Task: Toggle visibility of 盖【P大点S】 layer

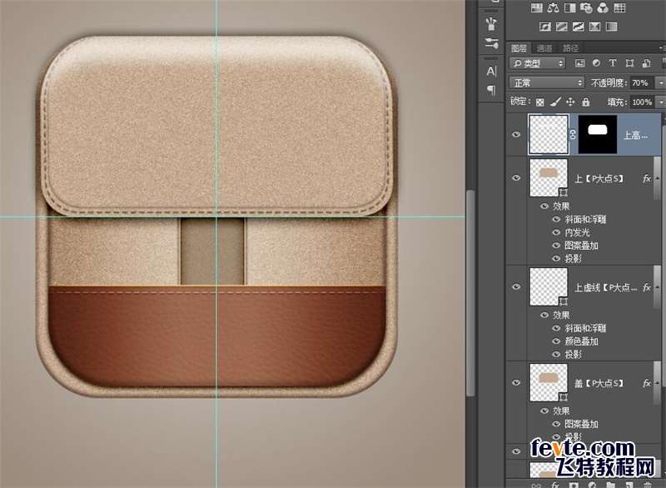Action: coord(516,382)
